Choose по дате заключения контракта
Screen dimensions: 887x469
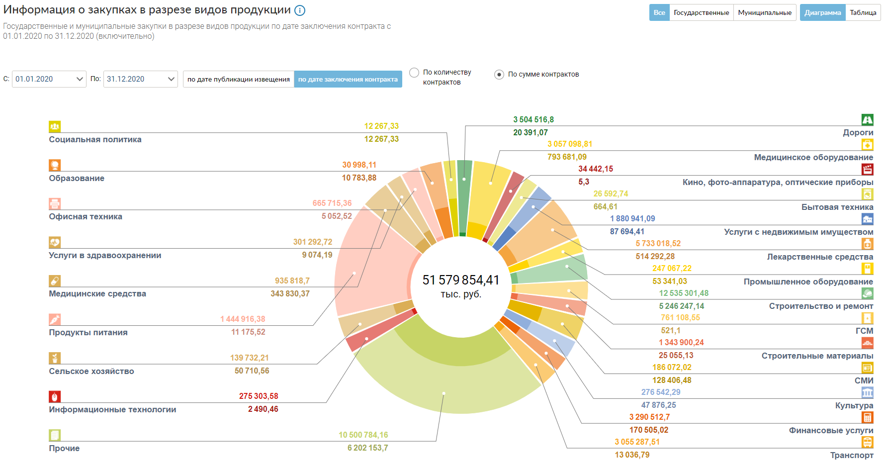coord(348,79)
